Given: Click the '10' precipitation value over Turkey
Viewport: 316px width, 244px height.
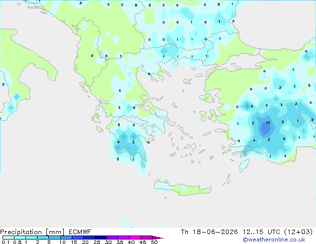Looking at the screenshot, I should [x=268, y=122].
